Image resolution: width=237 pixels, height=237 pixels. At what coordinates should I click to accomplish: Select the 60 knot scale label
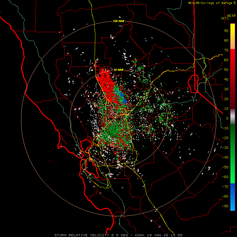[x=226, y=60]
